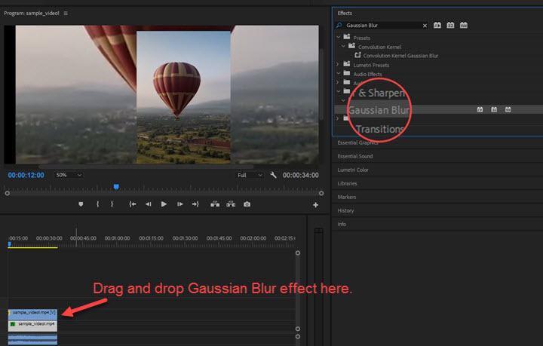Open the wrench settings menu
The height and width of the screenshot is (346, 543).
tap(273, 175)
